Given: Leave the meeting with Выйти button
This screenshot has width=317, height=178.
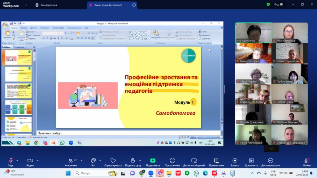Looking at the screenshot, I should (307, 161).
